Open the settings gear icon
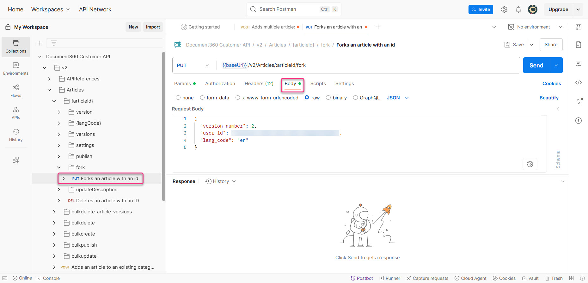Screen dimensions: 588x283 point(504,9)
